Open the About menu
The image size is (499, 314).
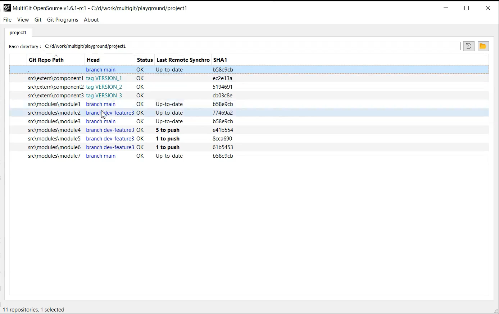pyautogui.click(x=91, y=20)
